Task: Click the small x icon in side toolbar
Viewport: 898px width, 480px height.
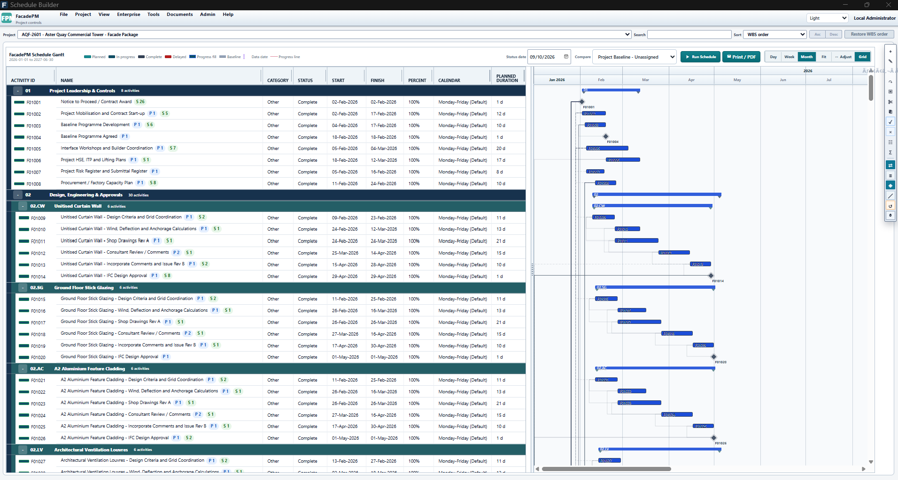Action: pyautogui.click(x=890, y=132)
